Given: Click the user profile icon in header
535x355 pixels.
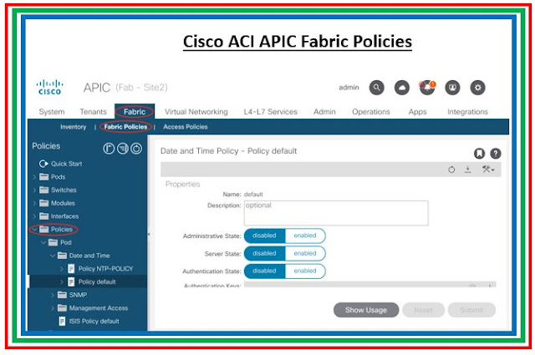Looking at the screenshot, I should pyautogui.click(x=452, y=88).
